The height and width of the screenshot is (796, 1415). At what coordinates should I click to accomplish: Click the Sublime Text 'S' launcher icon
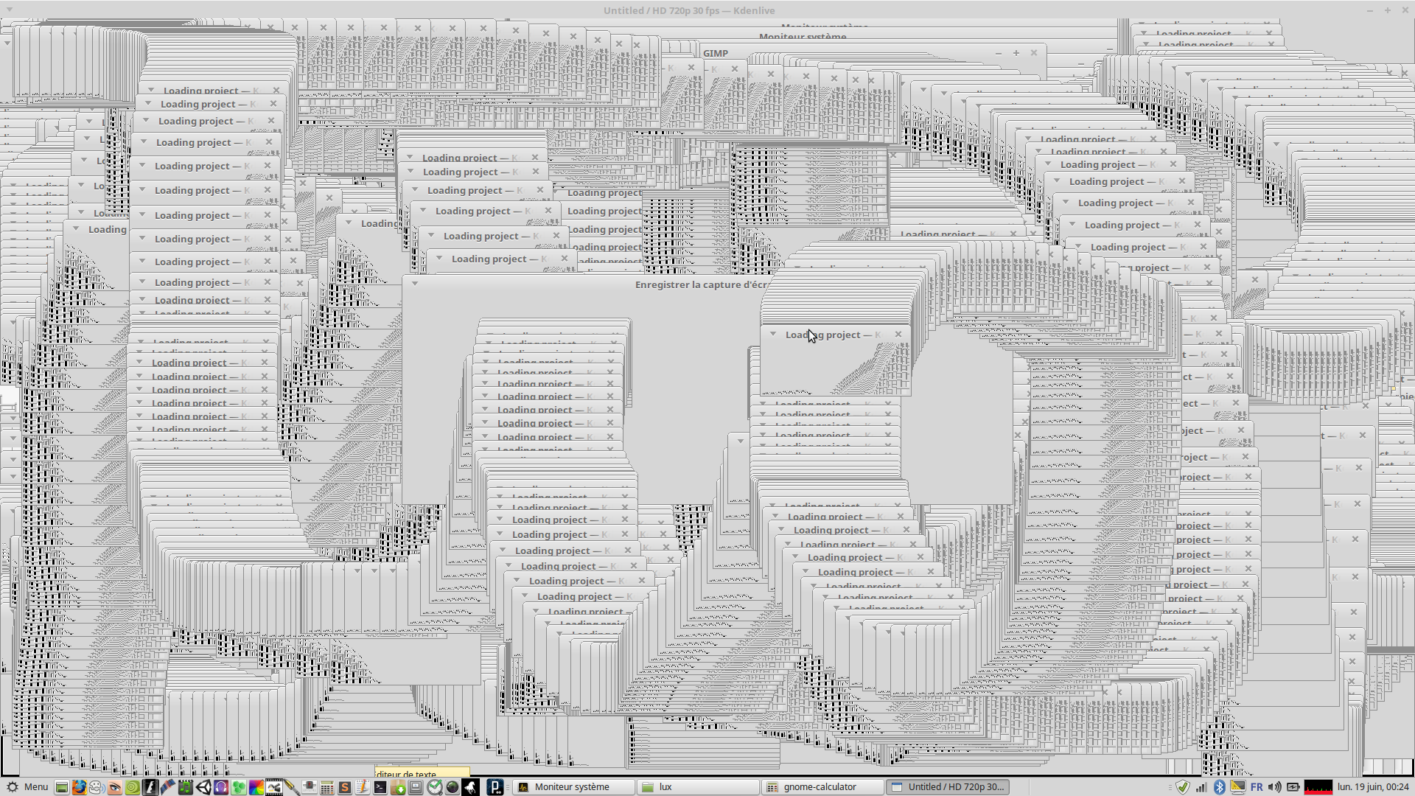click(344, 787)
